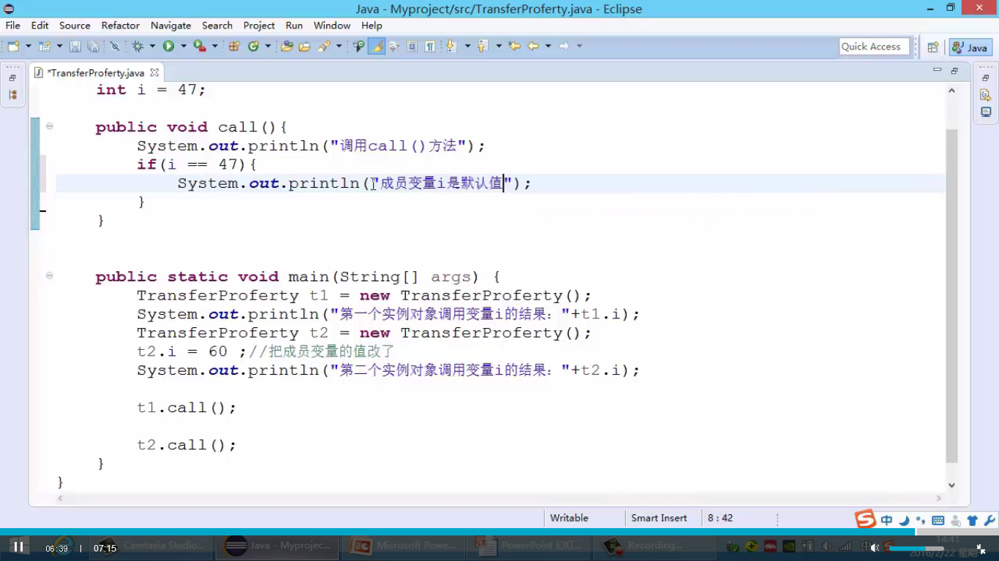Open the Help menu
Image resolution: width=999 pixels, height=561 pixels.
[x=372, y=25]
